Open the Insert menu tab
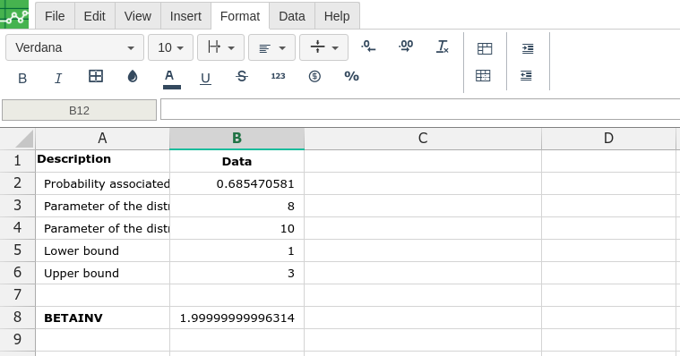The image size is (680, 356). click(185, 16)
